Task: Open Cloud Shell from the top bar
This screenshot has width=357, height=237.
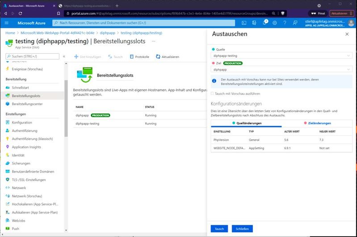Action: 244,23
